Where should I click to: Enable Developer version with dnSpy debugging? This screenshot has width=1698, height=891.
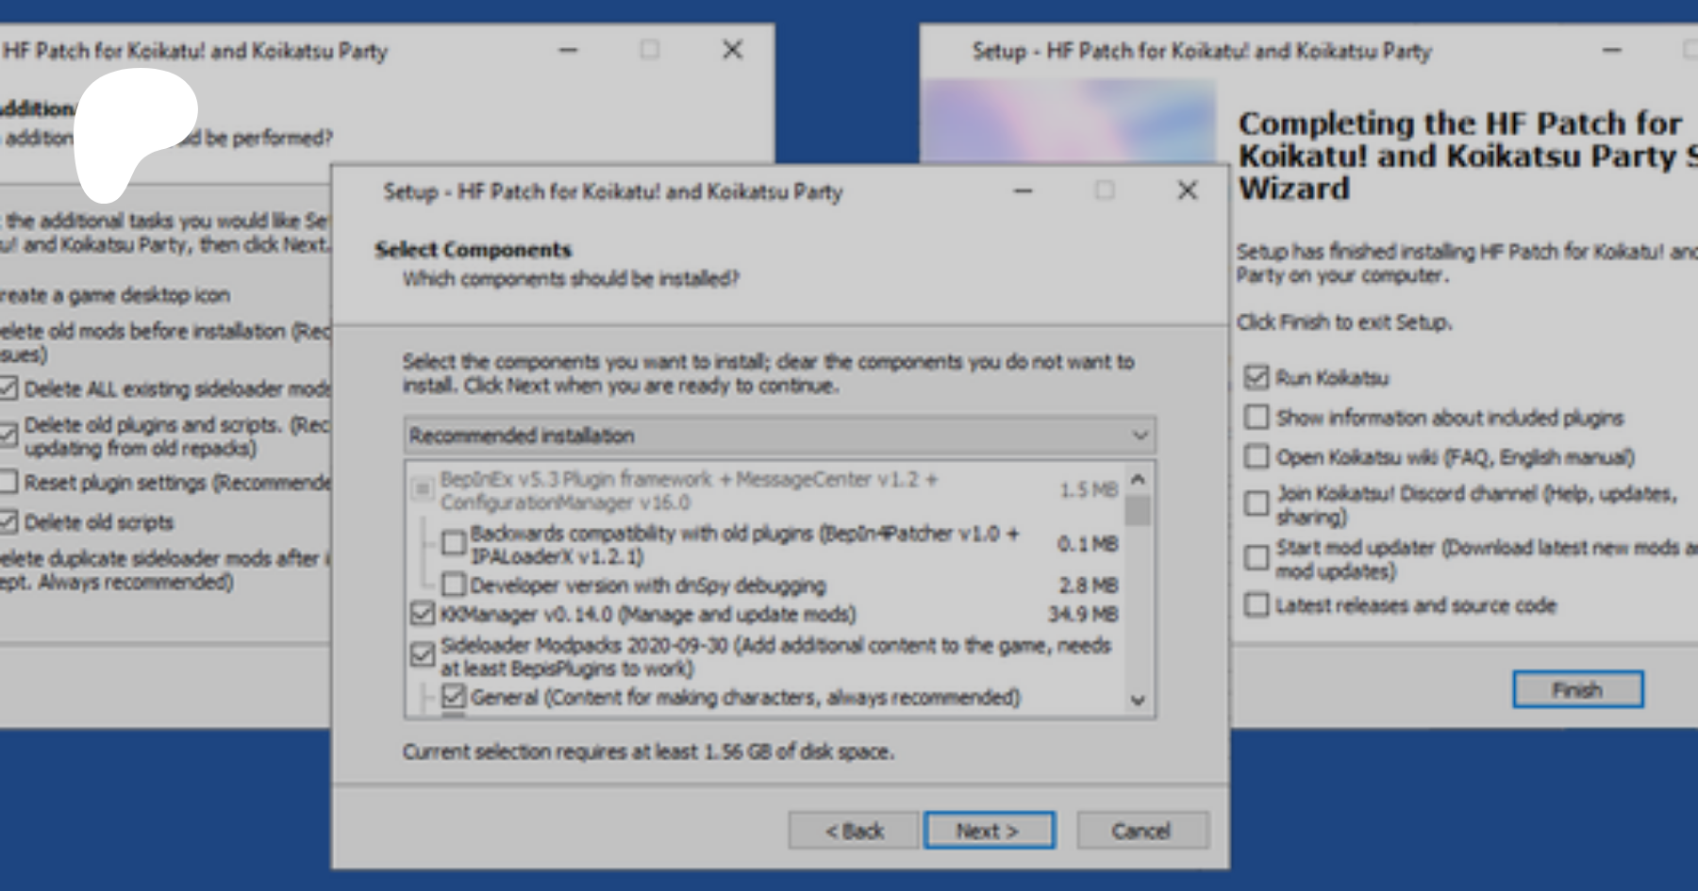click(454, 585)
